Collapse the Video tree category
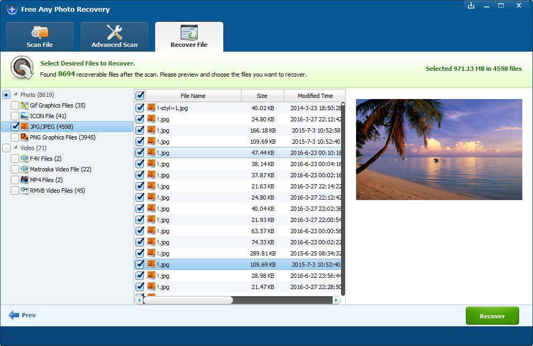This screenshot has width=533, height=346. 15,148
